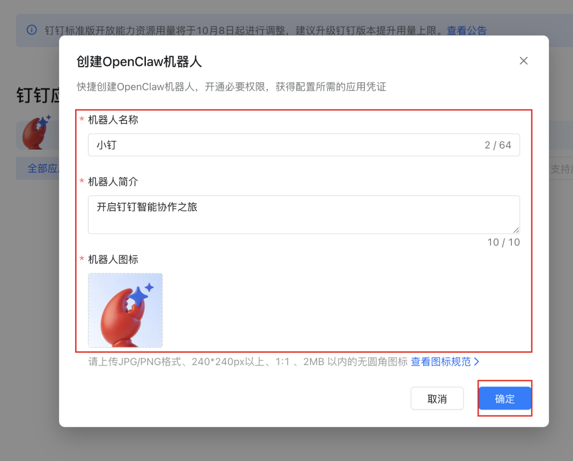Click the resize handle of 机器人简介 box
This screenshot has height=461, width=573.
[x=516, y=230]
